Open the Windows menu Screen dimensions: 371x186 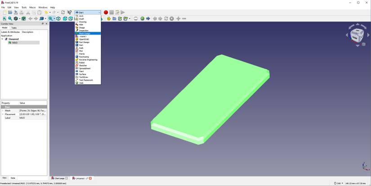click(x=43, y=8)
